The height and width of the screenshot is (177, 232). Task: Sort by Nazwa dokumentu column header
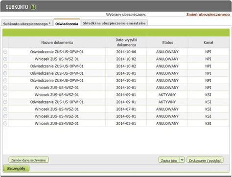57,43
